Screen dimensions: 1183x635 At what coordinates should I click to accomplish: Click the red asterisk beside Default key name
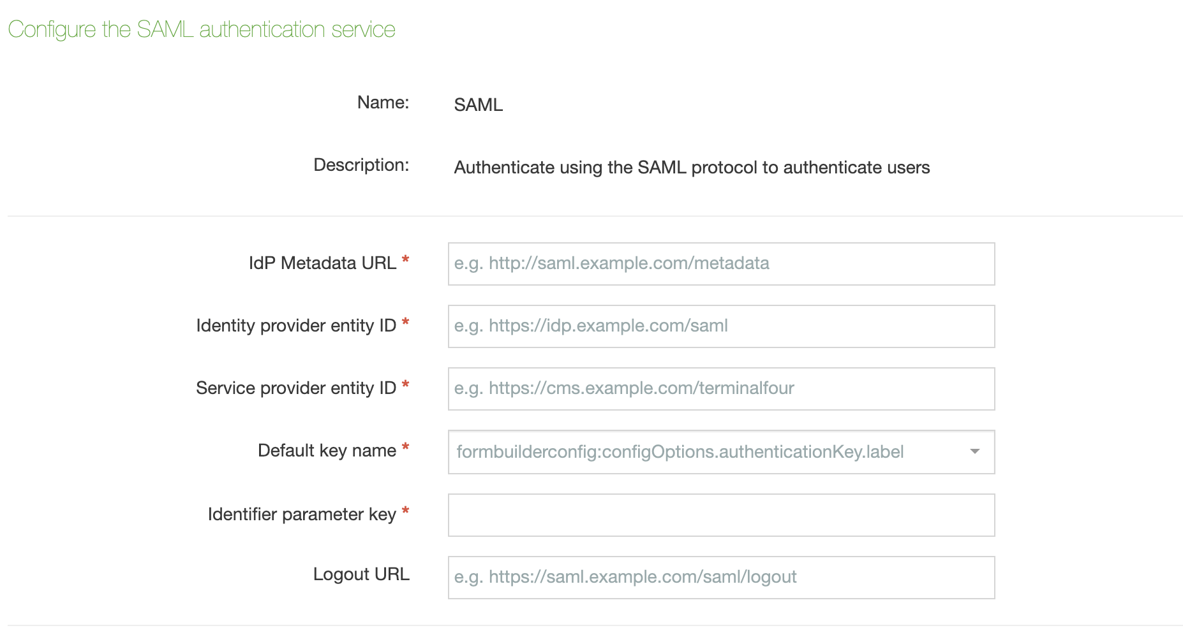coord(405,446)
